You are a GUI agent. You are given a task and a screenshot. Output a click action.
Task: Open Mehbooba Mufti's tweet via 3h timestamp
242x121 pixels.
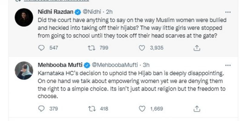coord(146,65)
